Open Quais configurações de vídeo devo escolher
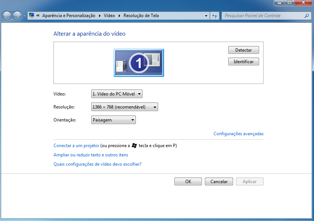Screen dimensions: 314x221 point(97,164)
